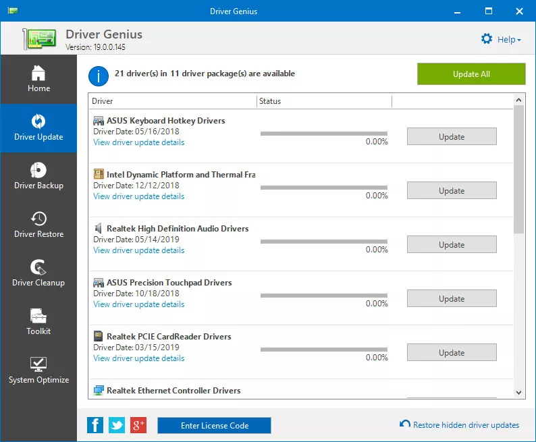536x442 pixels.
Task: Select Realtek Ethernet Controller Drivers title
Action: coord(173,391)
